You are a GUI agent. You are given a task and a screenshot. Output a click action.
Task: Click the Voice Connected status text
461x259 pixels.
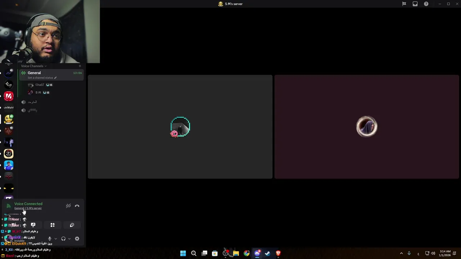(28, 204)
